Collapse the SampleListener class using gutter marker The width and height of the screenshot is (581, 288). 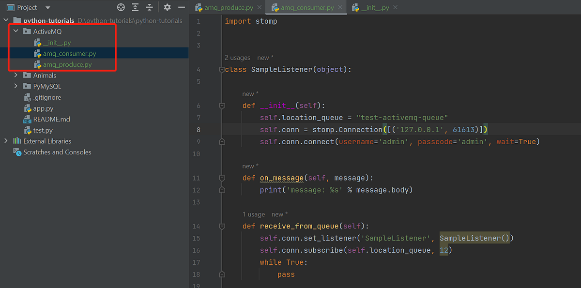(x=222, y=69)
